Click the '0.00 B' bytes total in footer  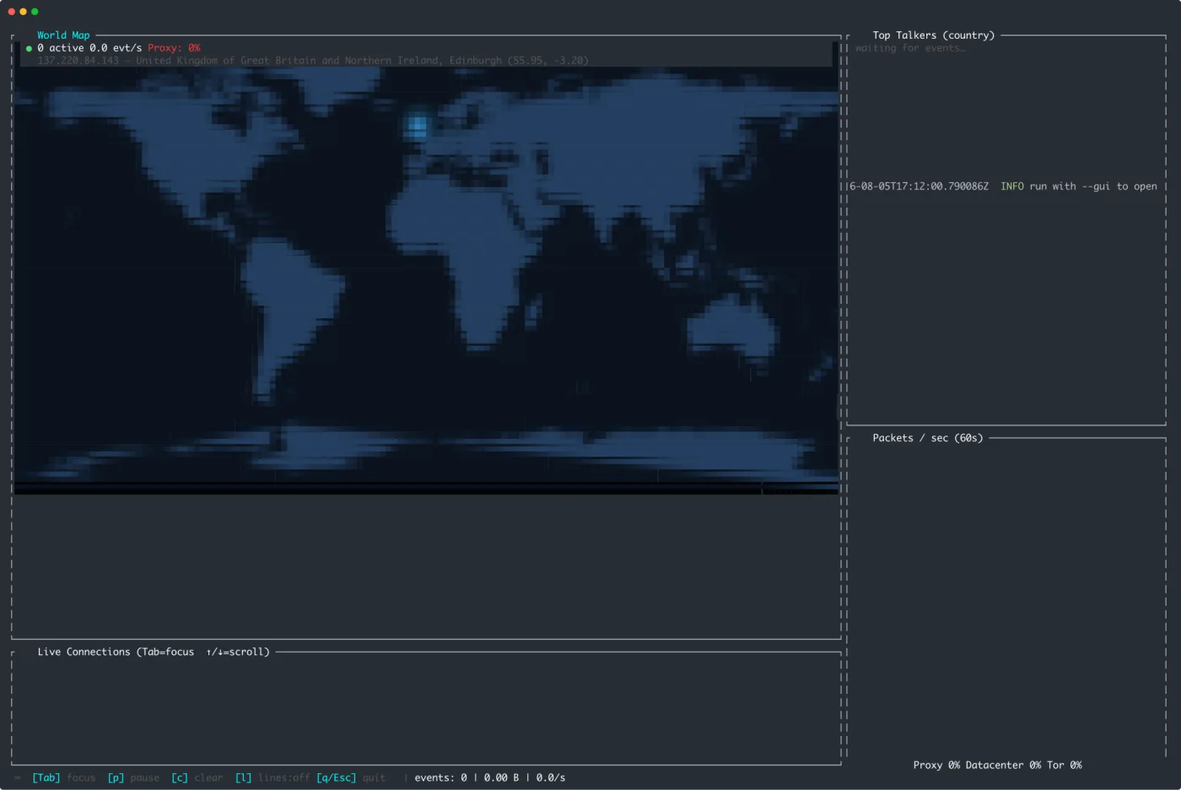(x=501, y=778)
